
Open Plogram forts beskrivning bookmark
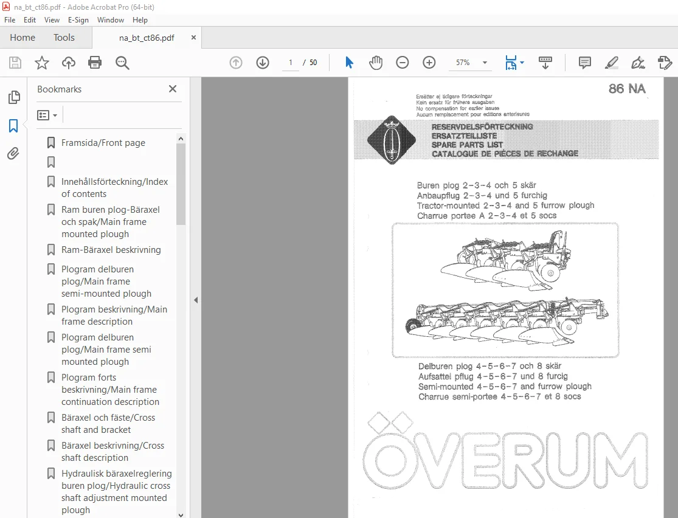click(x=110, y=390)
